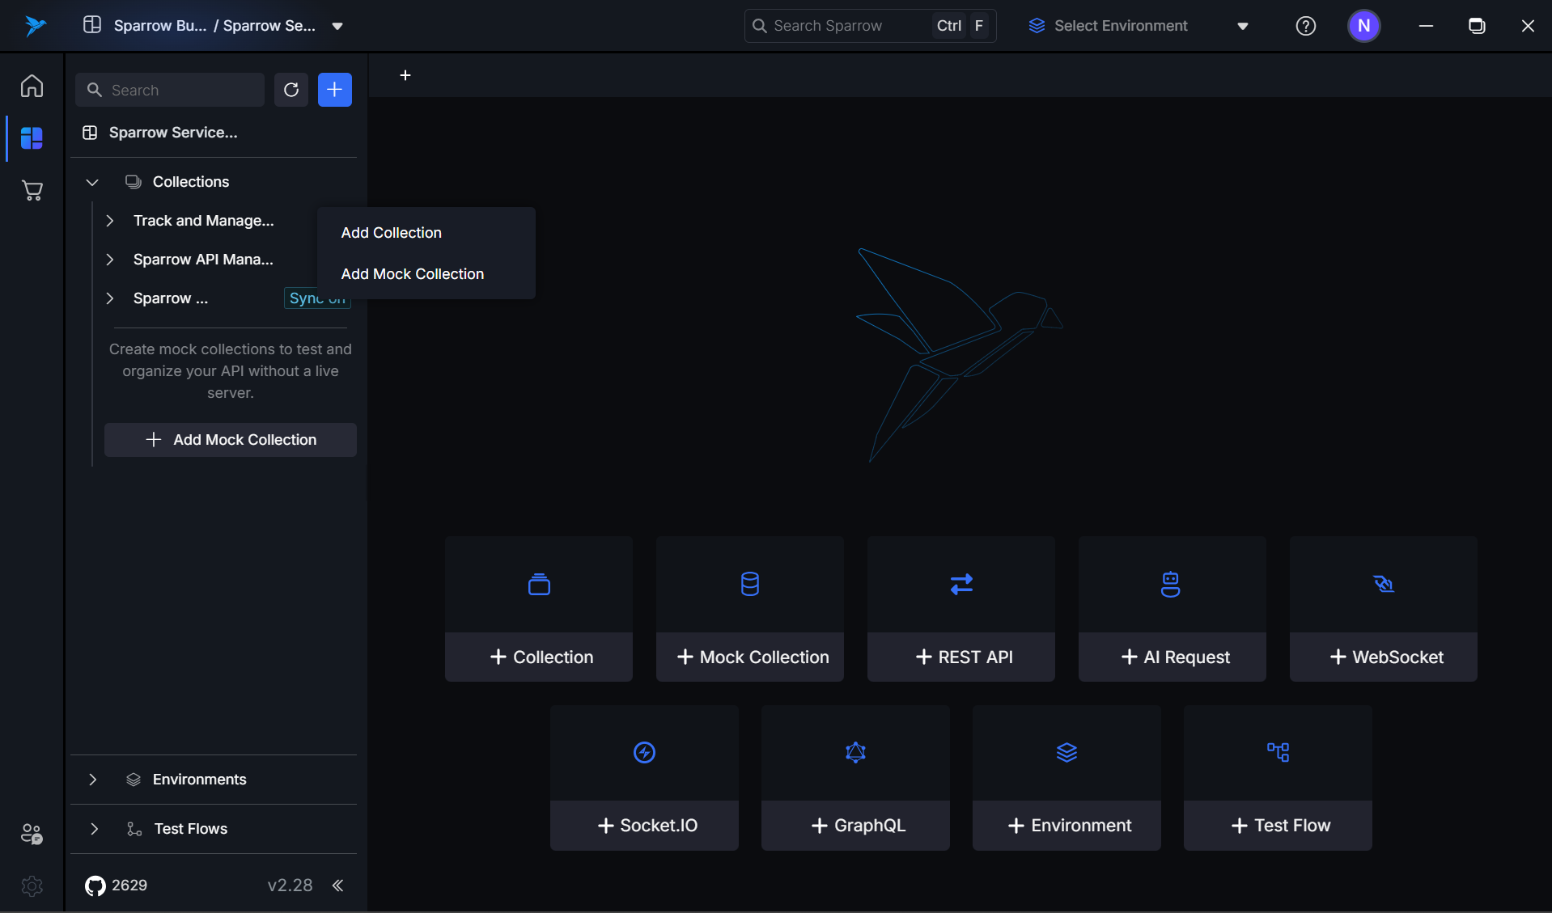This screenshot has width=1552, height=913.
Task: Select the Sparrow Service... workspace title
Action: click(173, 133)
